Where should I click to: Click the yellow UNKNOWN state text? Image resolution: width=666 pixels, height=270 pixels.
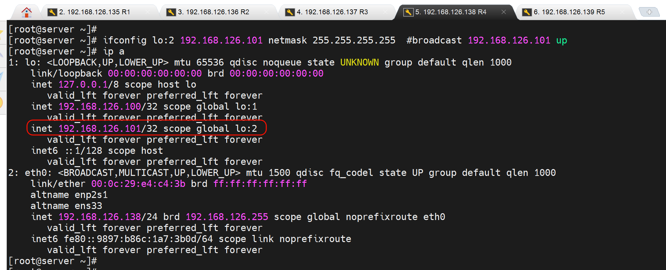(x=359, y=62)
